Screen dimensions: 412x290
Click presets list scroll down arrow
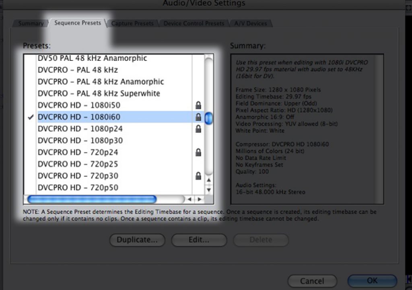click(x=209, y=190)
